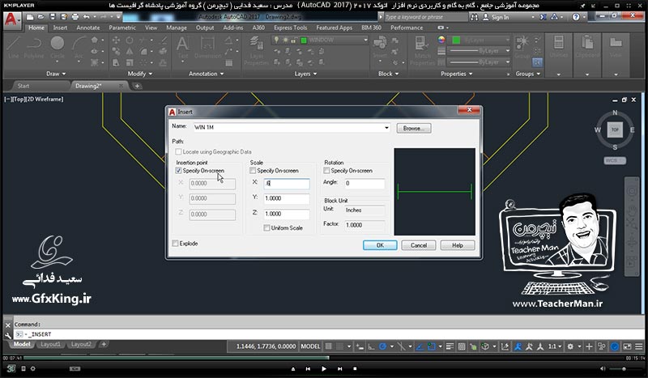Click the Undo arrow in quick access toolbar

(x=86, y=17)
